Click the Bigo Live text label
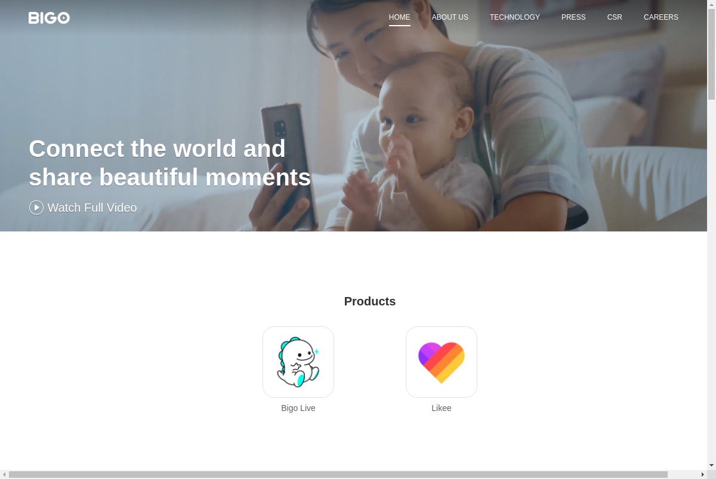Image resolution: width=716 pixels, height=479 pixels. coord(298,408)
